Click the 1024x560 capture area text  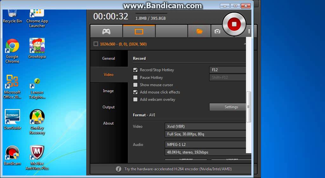123,44
